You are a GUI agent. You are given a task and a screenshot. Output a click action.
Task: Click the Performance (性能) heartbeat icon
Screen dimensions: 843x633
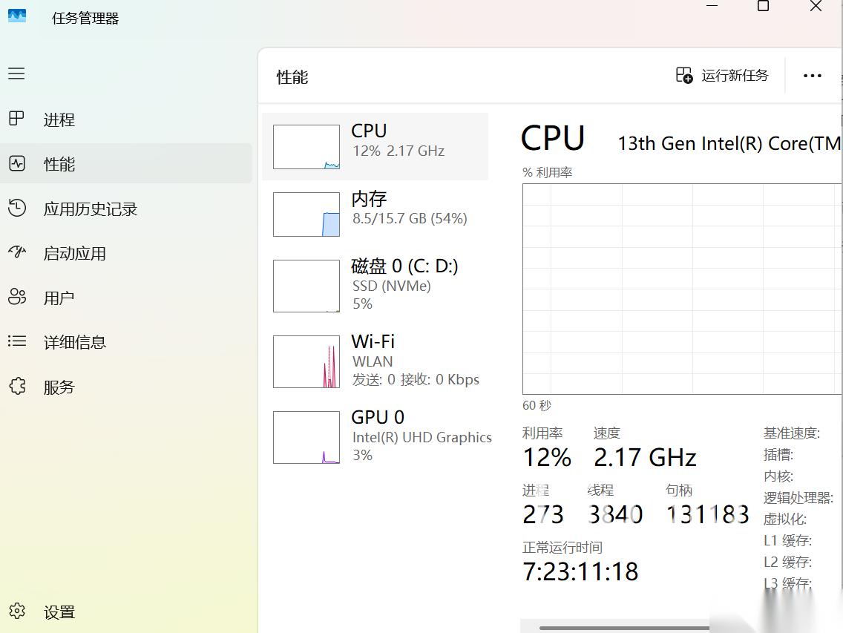tap(16, 163)
